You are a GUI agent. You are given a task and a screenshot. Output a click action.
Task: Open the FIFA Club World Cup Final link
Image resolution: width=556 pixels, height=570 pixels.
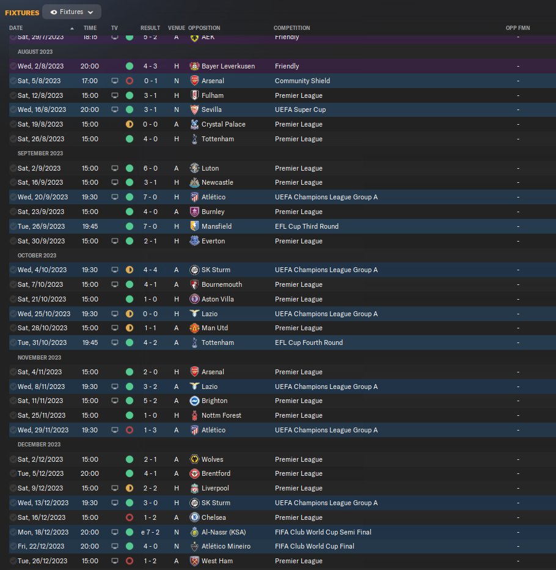point(315,546)
